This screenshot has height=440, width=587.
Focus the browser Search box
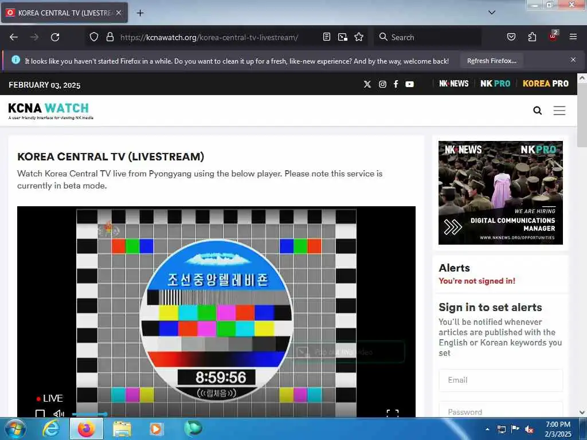[428, 37]
